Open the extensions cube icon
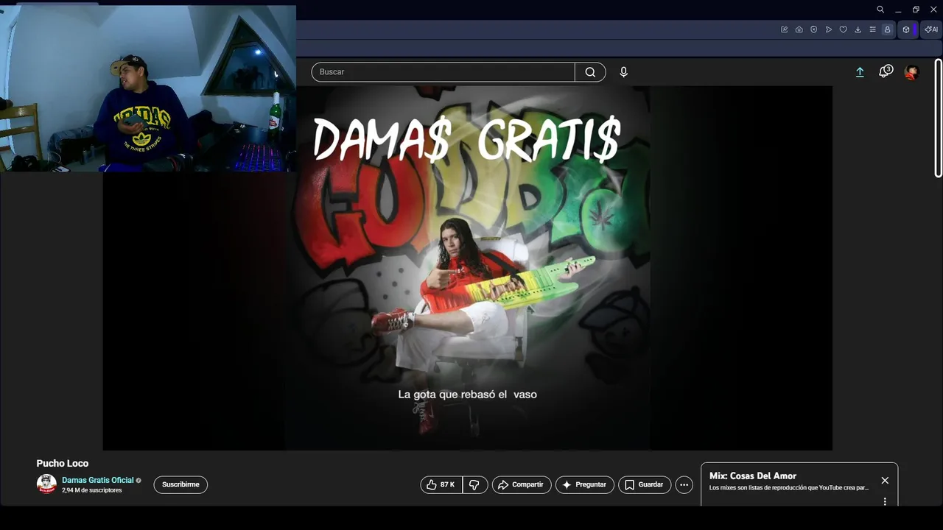Screen dimensions: 943x530 (x=906, y=29)
